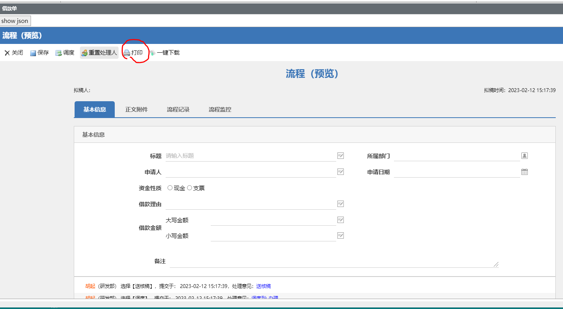This screenshot has width=563, height=309.
Task: Open the 流程记录 tab
Action: (178, 110)
